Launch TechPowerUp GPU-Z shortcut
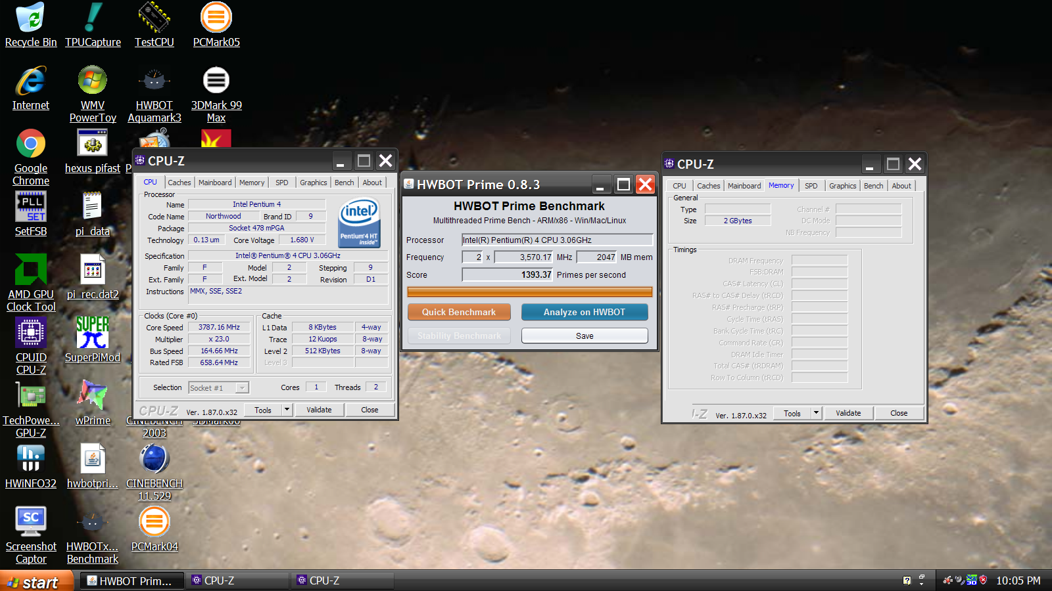1052x591 pixels. click(x=30, y=409)
